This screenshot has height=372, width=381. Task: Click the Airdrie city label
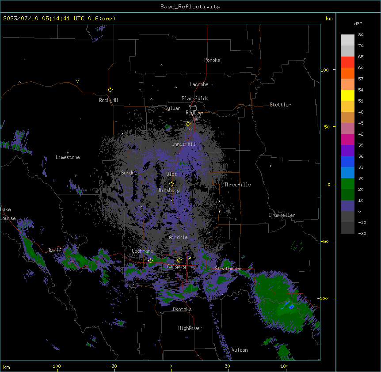click(178, 237)
